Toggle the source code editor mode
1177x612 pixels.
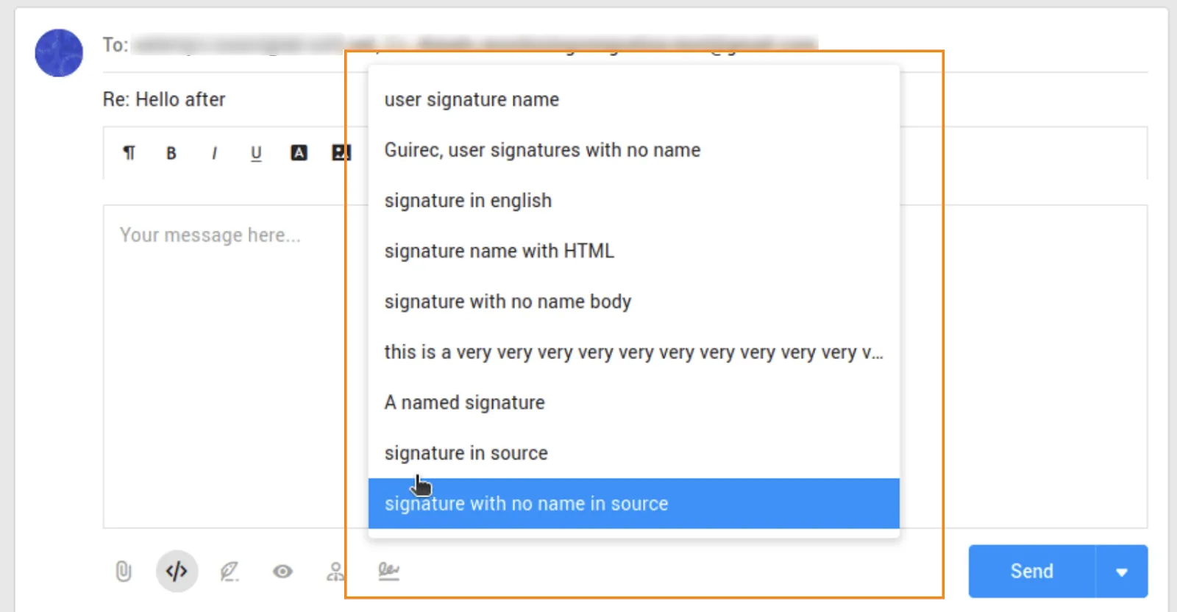[177, 571]
